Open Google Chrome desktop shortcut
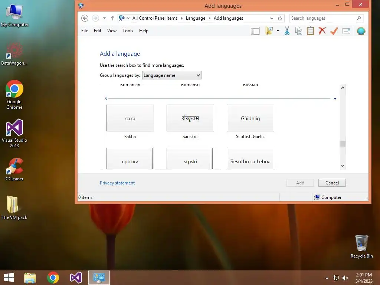 click(x=14, y=95)
